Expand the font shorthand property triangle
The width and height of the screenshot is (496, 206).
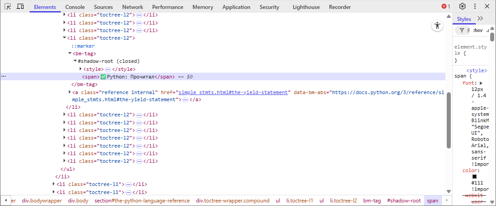[x=481, y=83]
